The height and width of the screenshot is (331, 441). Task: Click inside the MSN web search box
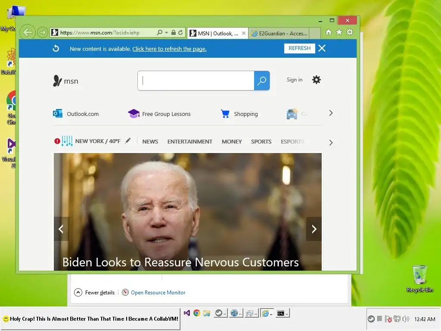pyautogui.click(x=196, y=81)
